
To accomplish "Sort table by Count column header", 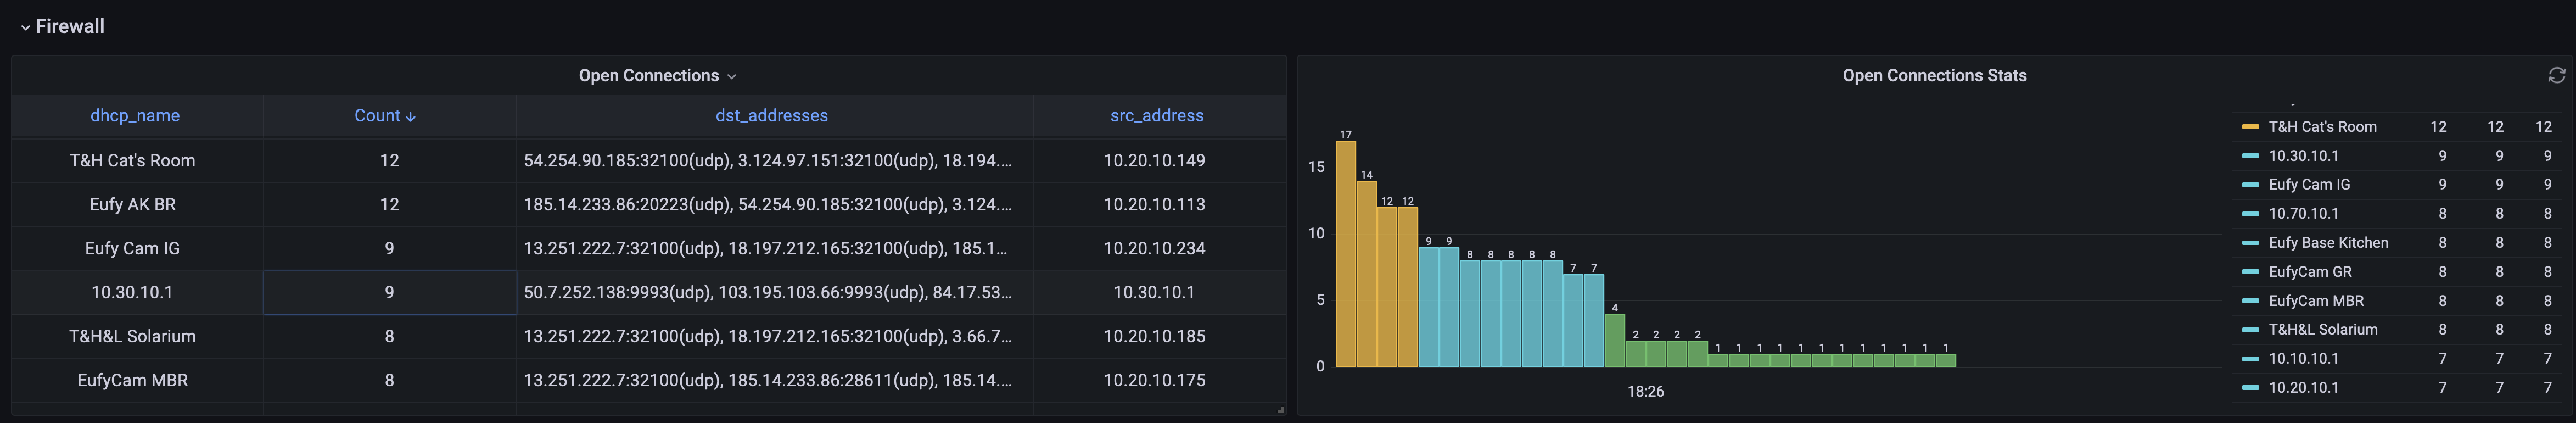I will pos(385,116).
